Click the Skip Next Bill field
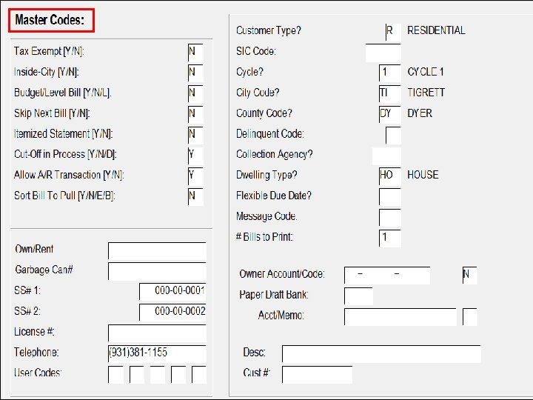The height and width of the screenshot is (400, 533). (x=195, y=114)
